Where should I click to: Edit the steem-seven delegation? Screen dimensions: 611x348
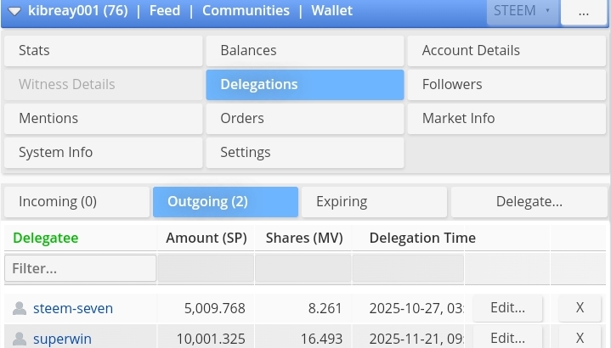pyautogui.click(x=508, y=307)
